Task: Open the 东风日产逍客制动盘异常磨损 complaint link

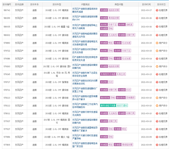Action: (x=85, y=98)
